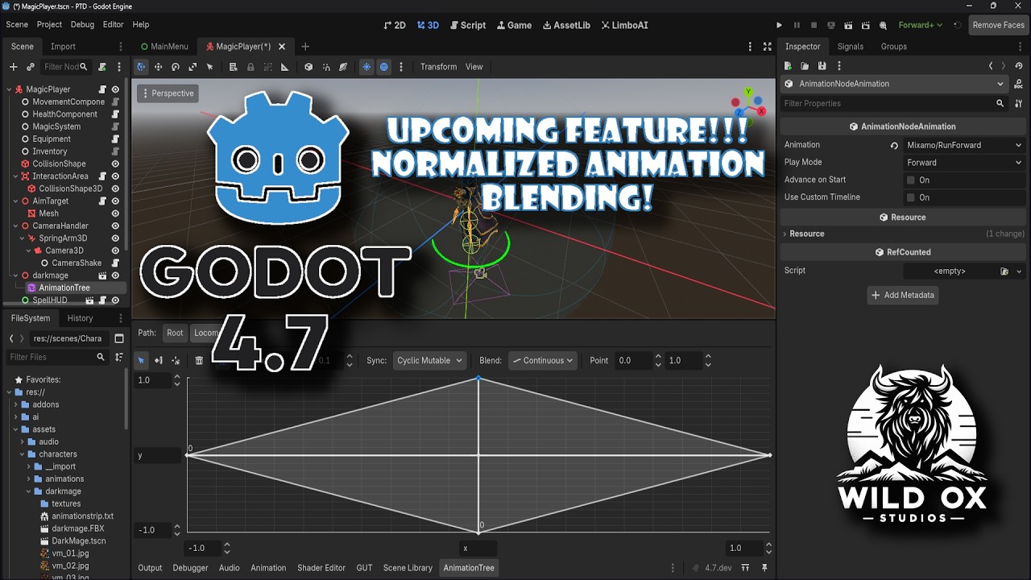Screen dimensions: 1031x580
Task: Click the mesh cube icon in viewport toolbar
Action: (x=308, y=67)
